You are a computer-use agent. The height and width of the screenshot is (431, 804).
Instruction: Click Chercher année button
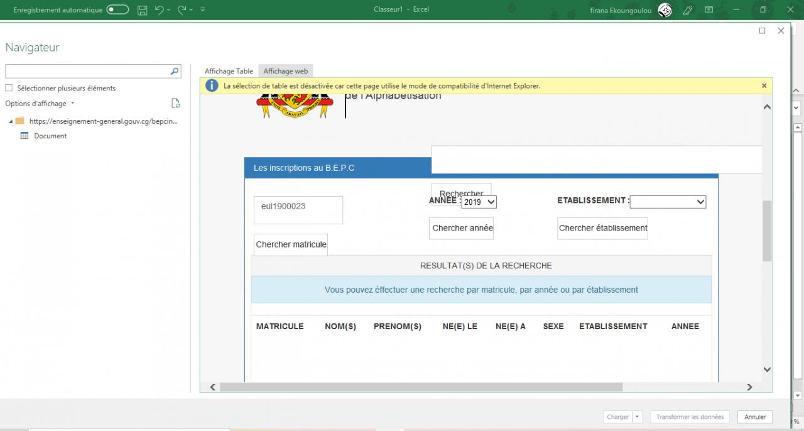(462, 228)
